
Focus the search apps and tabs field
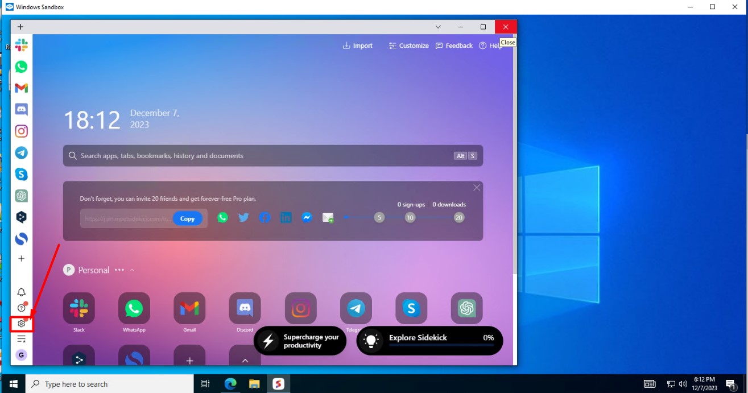tap(273, 156)
